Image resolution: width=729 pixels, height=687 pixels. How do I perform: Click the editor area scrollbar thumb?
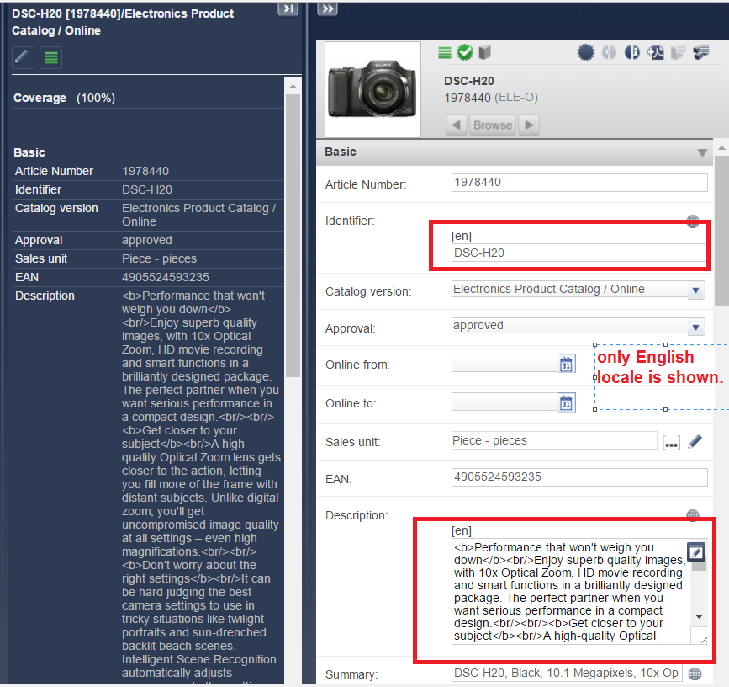pyautogui.click(x=721, y=231)
